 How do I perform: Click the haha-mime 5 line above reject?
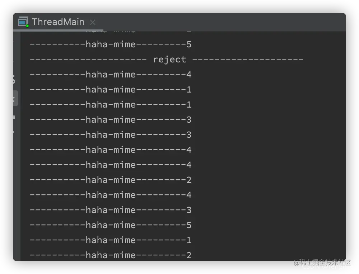click(111, 44)
